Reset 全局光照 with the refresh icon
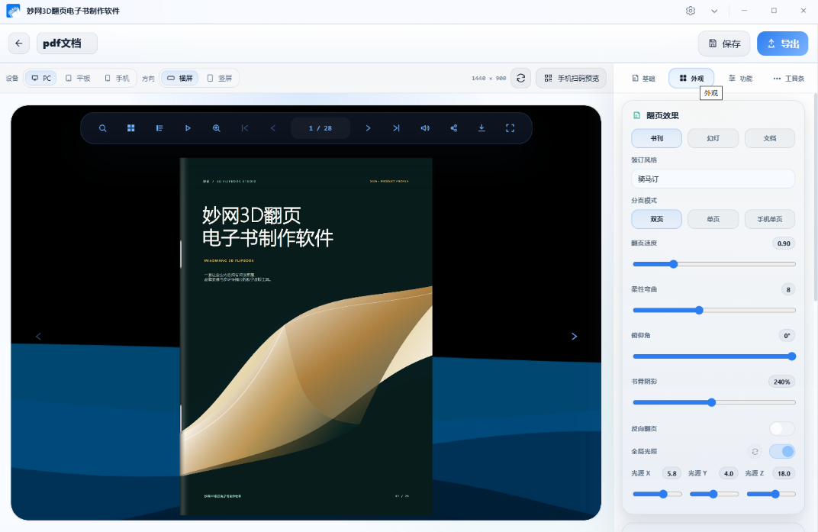 755,451
